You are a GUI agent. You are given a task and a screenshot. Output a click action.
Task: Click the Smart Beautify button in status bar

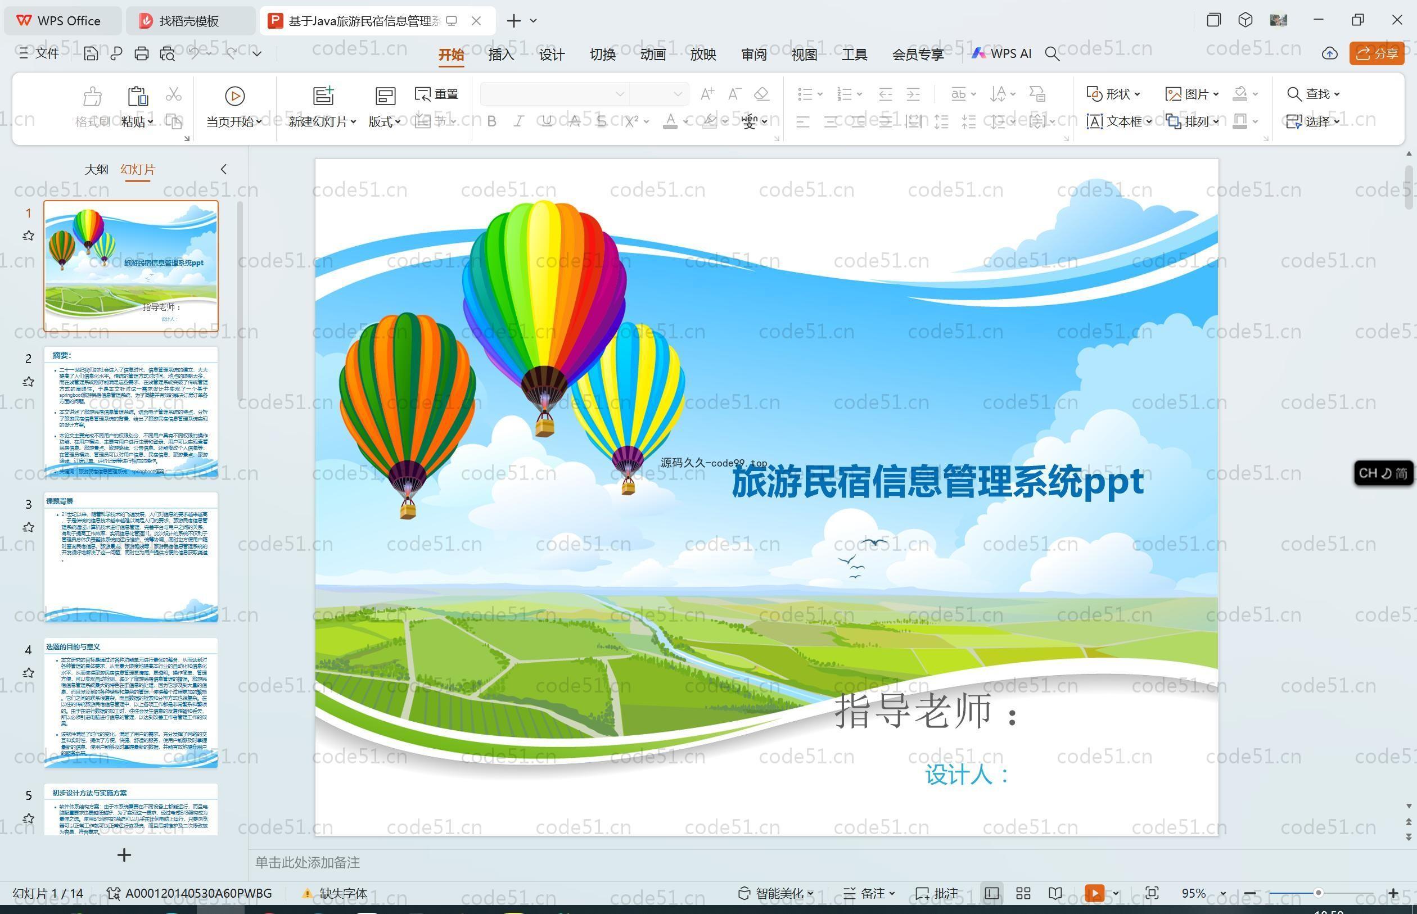775,893
